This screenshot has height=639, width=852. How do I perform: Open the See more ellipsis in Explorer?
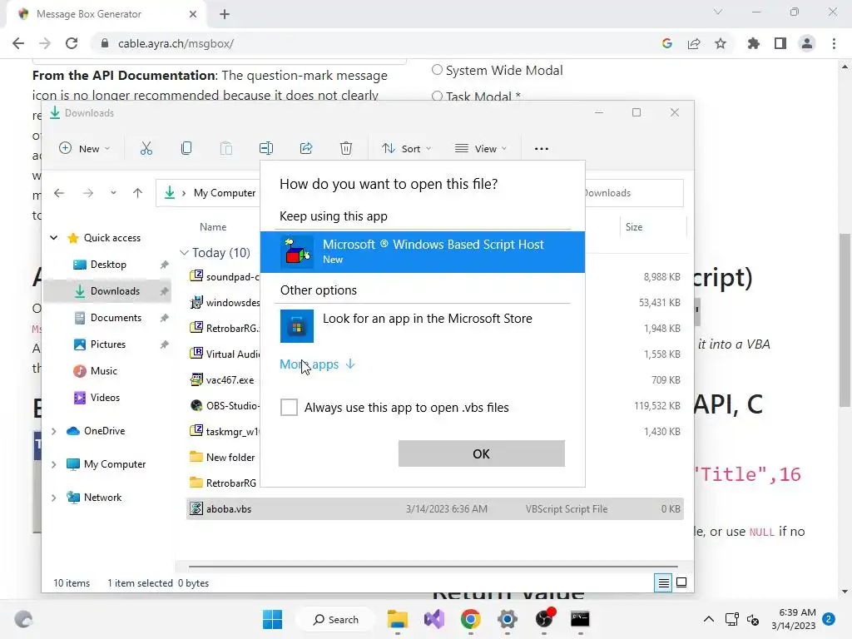[541, 148]
